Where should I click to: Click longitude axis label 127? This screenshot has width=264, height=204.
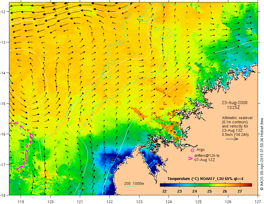[x=258, y=202]
